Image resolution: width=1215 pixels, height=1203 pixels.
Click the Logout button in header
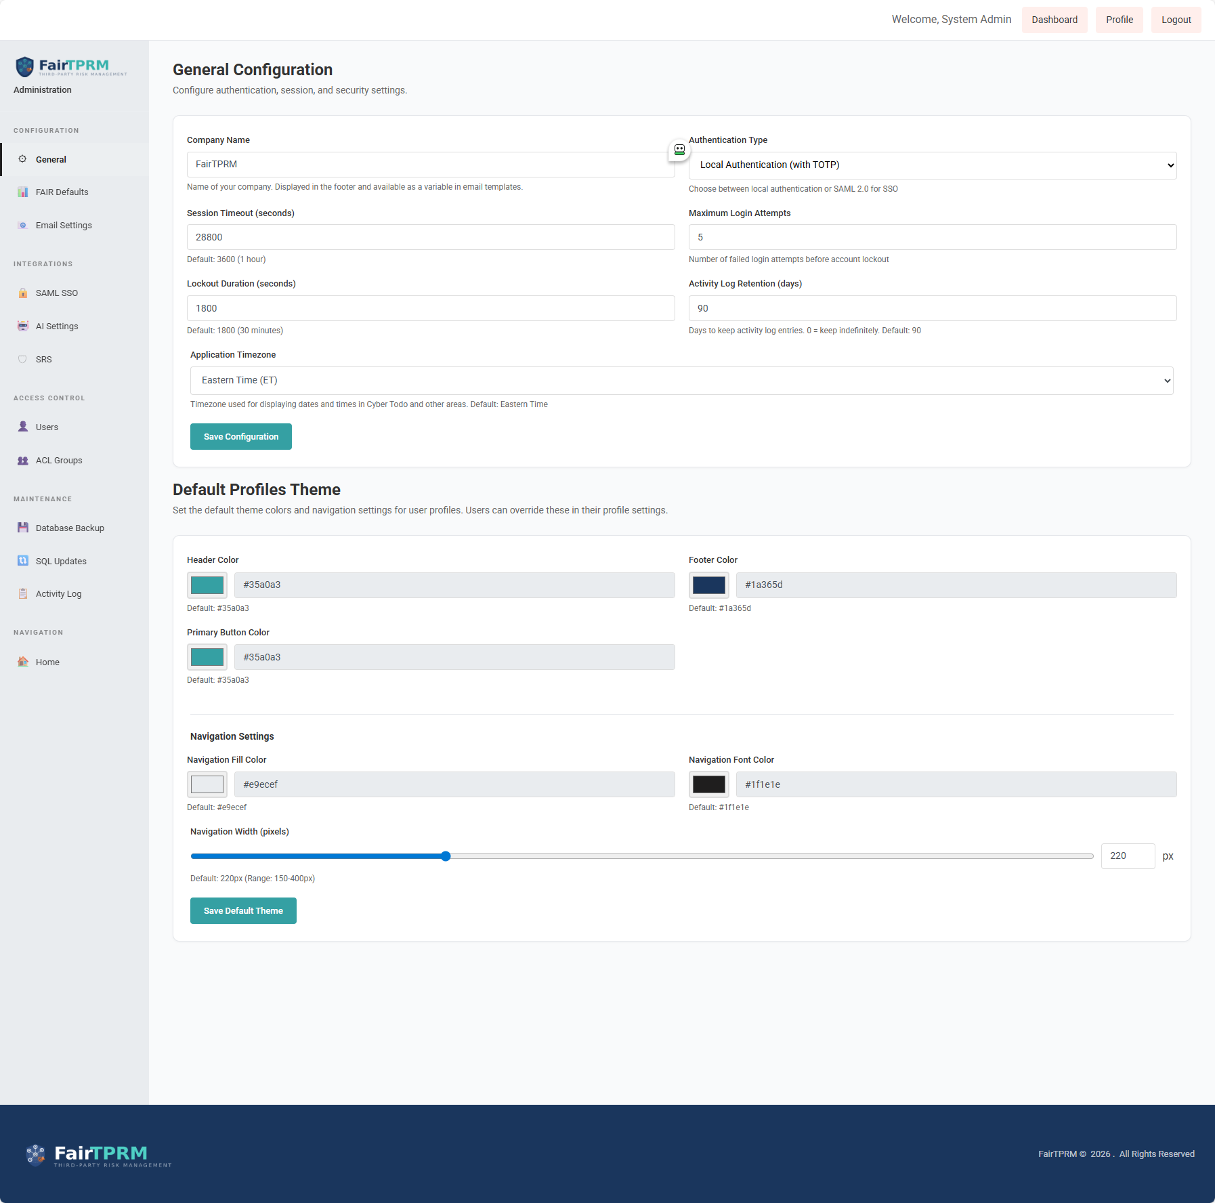[1176, 20]
